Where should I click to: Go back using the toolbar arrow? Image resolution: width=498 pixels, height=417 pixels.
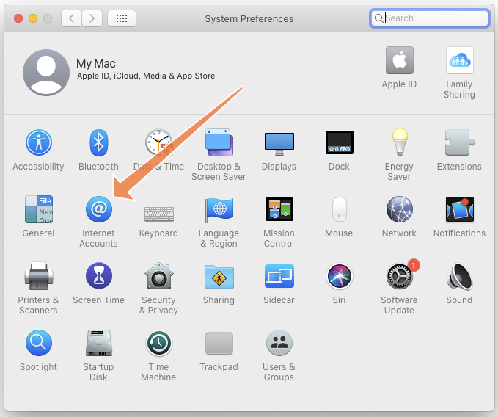click(71, 18)
